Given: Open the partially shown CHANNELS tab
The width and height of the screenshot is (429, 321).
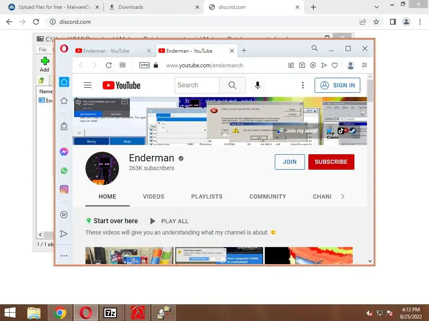Looking at the screenshot, I should pos(322,196).
